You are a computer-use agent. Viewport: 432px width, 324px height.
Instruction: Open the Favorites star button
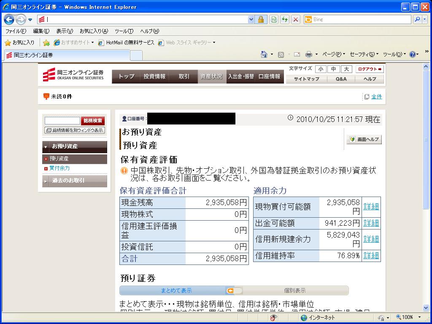[19, 43]
